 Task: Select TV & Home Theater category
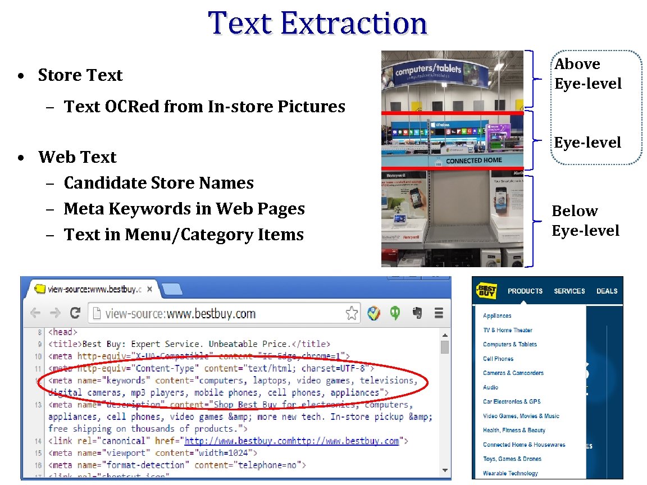coord(508,330)
